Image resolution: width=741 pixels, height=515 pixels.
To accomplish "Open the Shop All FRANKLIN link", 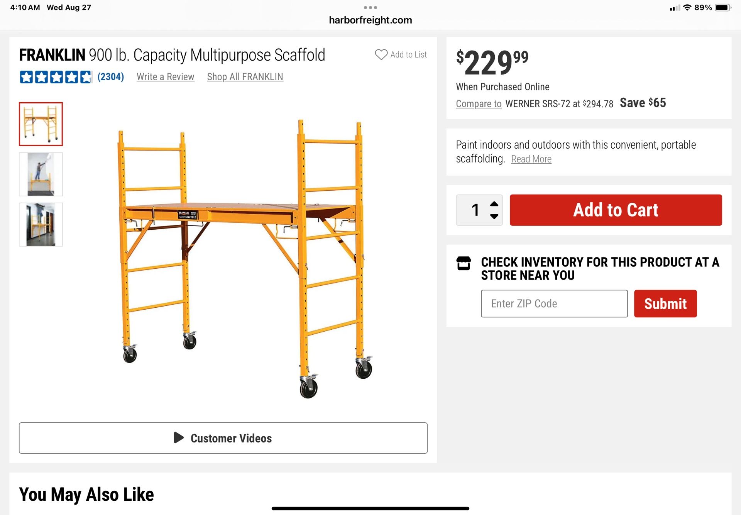I will (x=245, y=77).
